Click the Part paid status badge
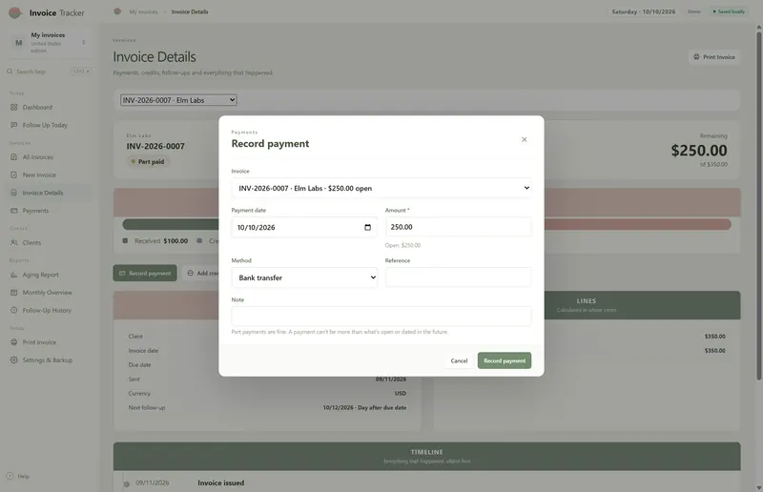 point(148,161)
